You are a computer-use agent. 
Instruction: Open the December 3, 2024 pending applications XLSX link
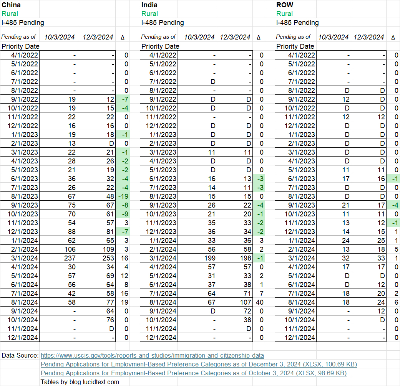pos(199,364)
